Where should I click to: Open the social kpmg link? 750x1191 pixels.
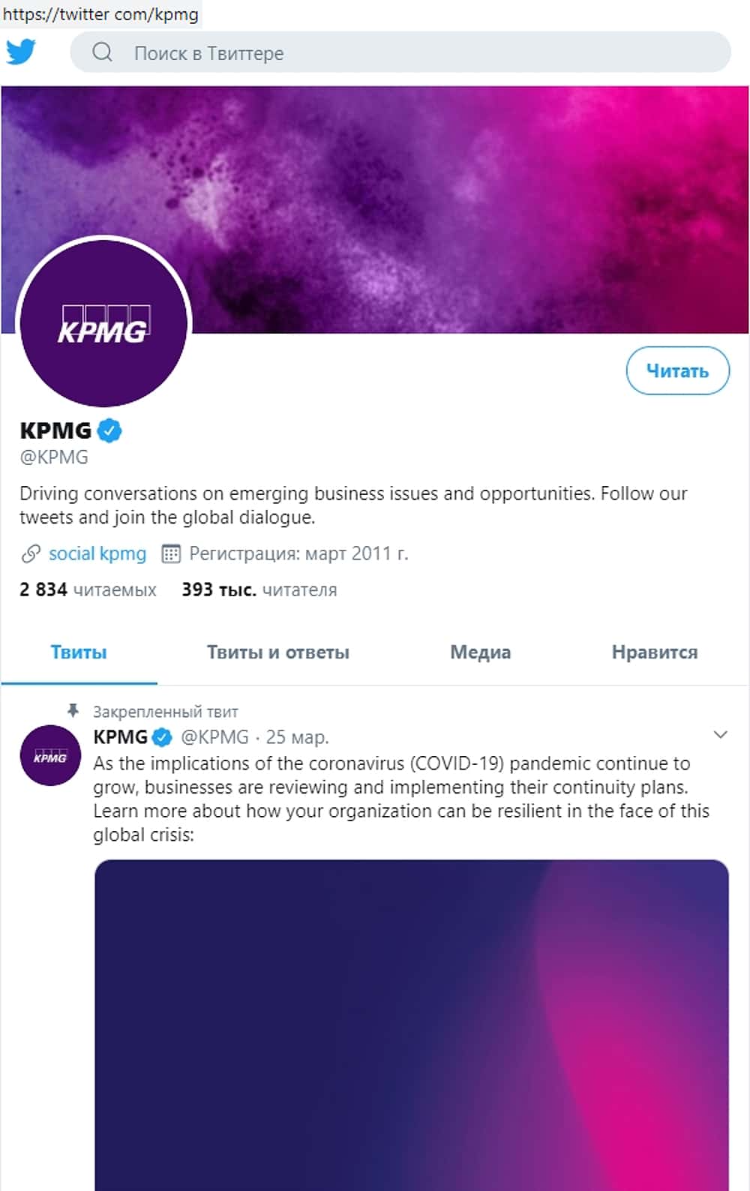click(x=97, y=553)
